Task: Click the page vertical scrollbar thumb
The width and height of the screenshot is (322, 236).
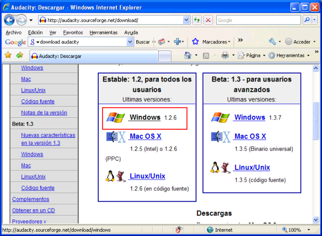Action: (x=316, y=121)
